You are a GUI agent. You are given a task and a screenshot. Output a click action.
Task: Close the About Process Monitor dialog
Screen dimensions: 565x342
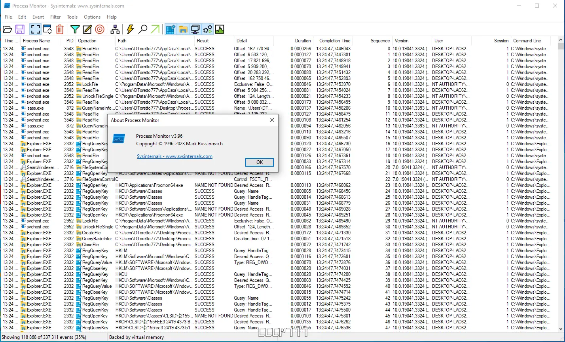click(x=272, y=120)
